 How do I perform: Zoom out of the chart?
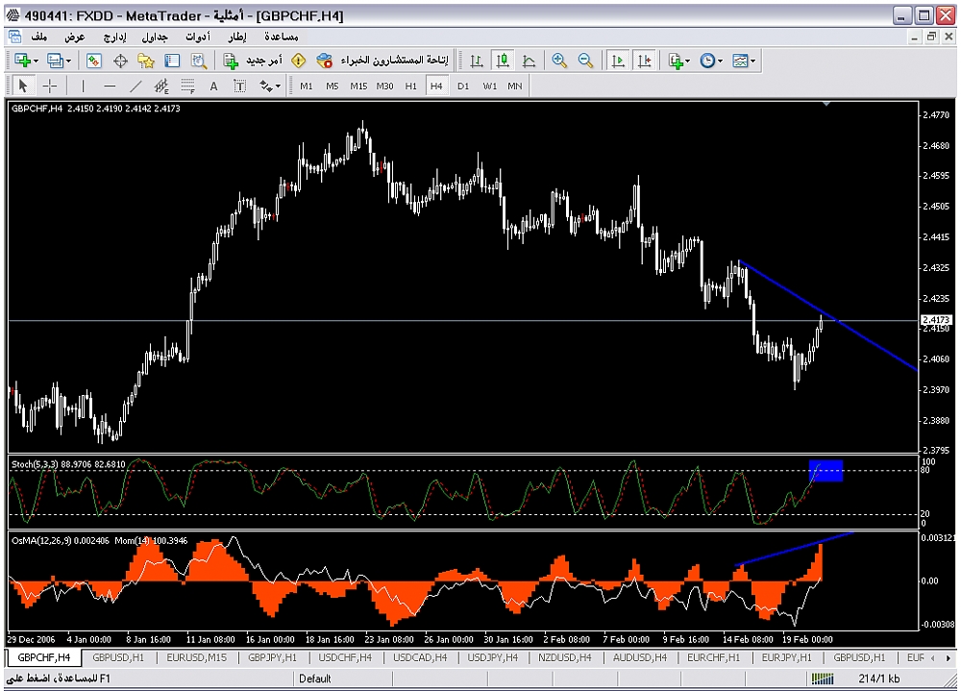pyautogui.click(x=585, y=61)
